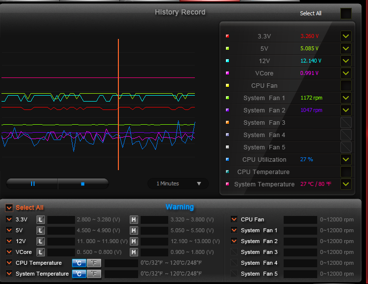This screenshot has width=368, height=284.
Task: Toggle the Warning Select All checkbox
Action: coord(9,208)
